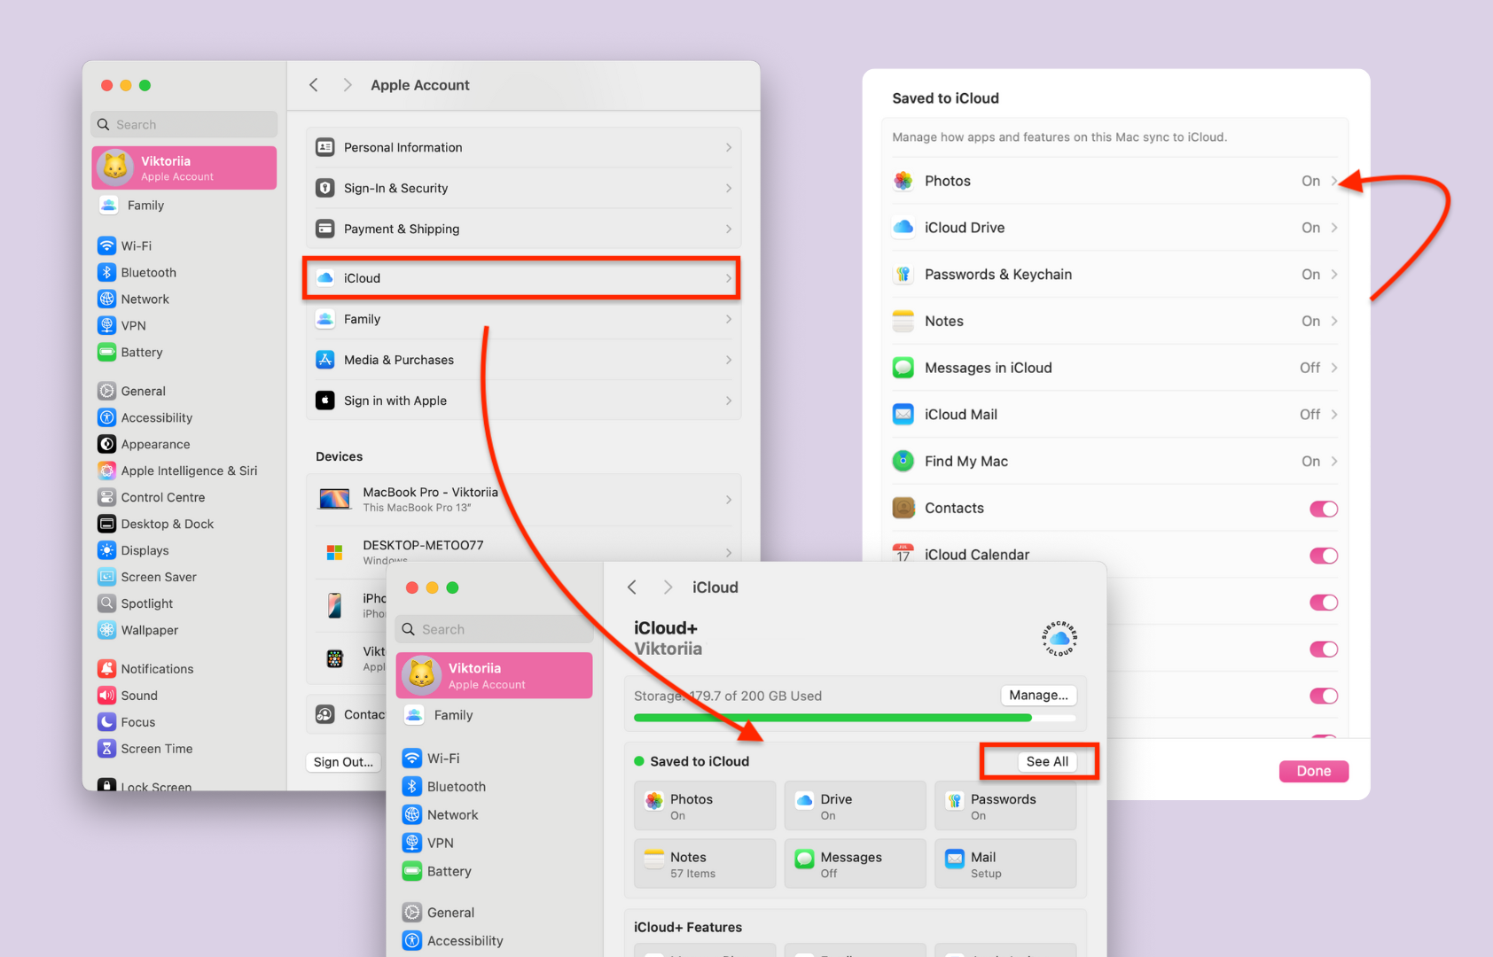Expand iCloud Mail row chevron

(1334, 415)
